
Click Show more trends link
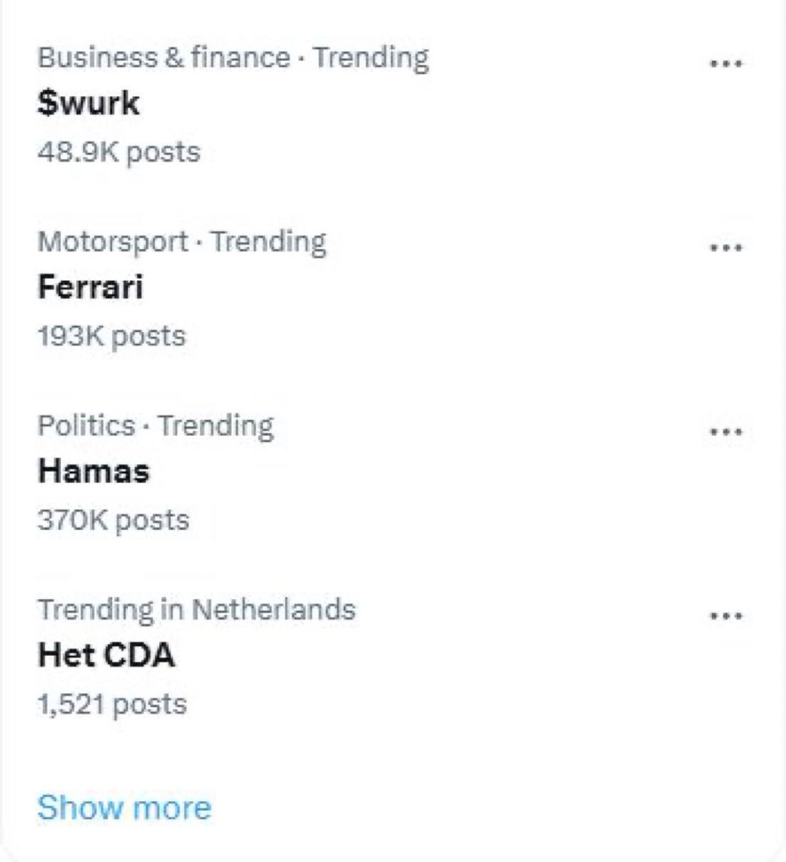click(124, 807)
